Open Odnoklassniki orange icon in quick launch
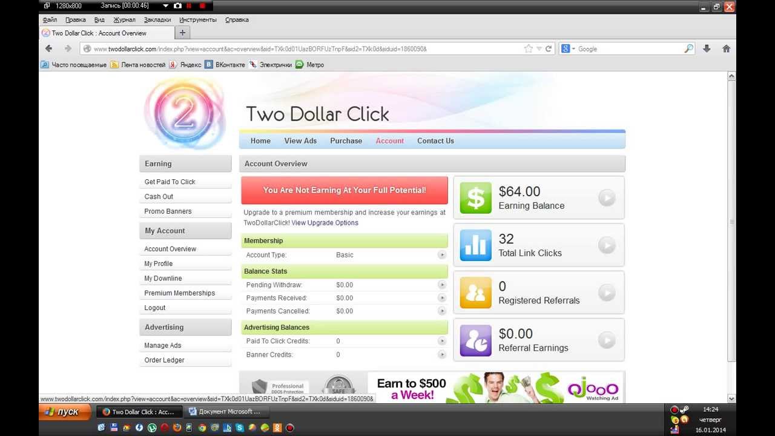This screenshot has width=775, height=436. pos(277,428)
